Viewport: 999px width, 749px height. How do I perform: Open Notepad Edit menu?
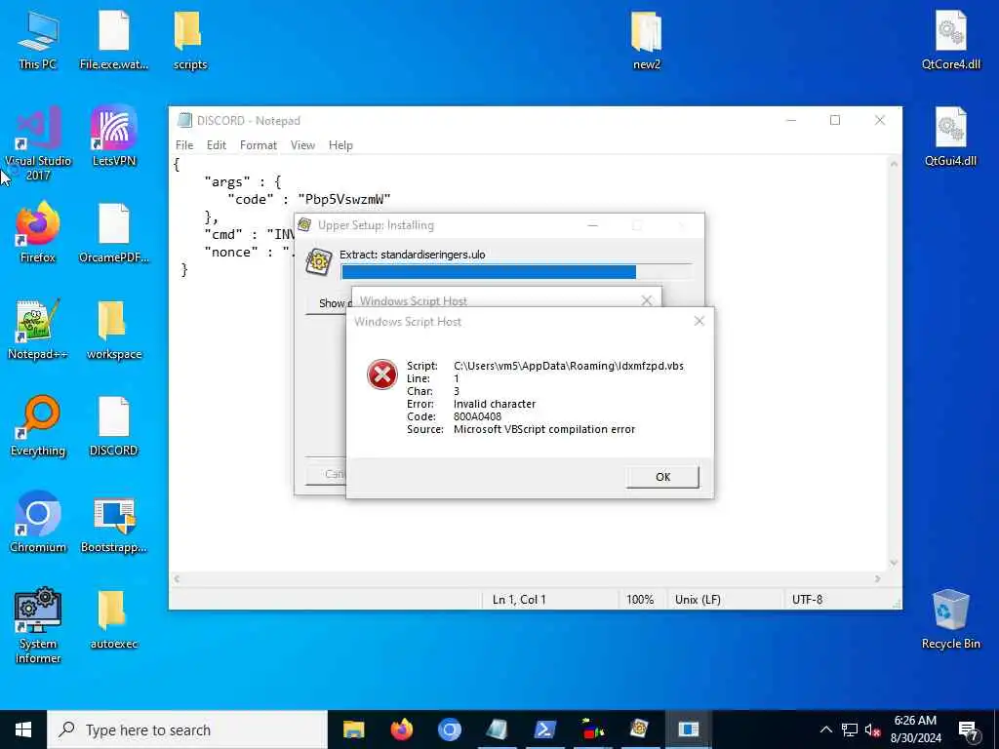click(x=217, y=145)
